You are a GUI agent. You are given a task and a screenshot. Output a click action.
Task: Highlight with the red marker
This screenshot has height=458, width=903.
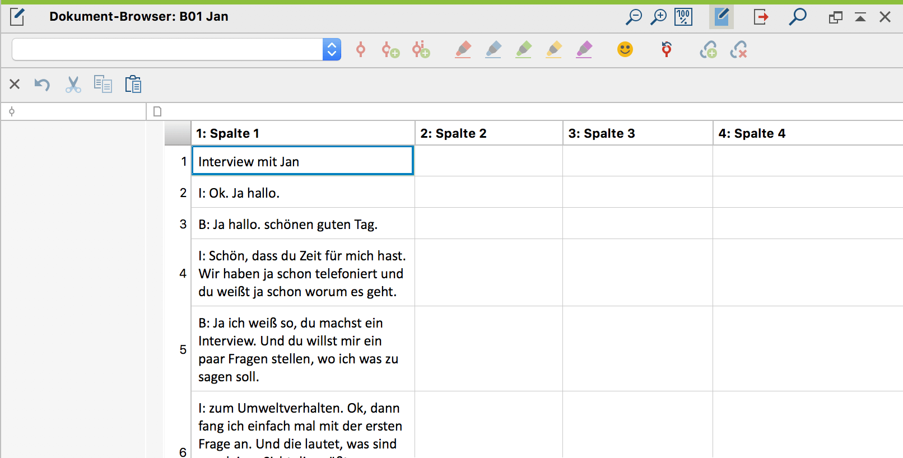pos(463,50)
